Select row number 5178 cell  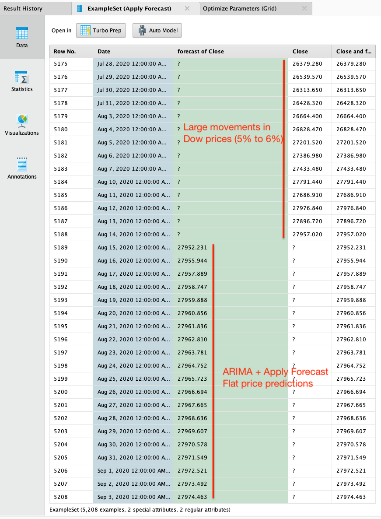[x=71, y=103]
